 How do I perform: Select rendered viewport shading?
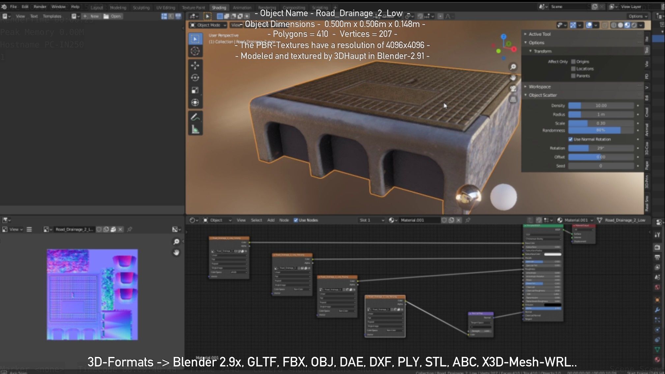point(634,25)
